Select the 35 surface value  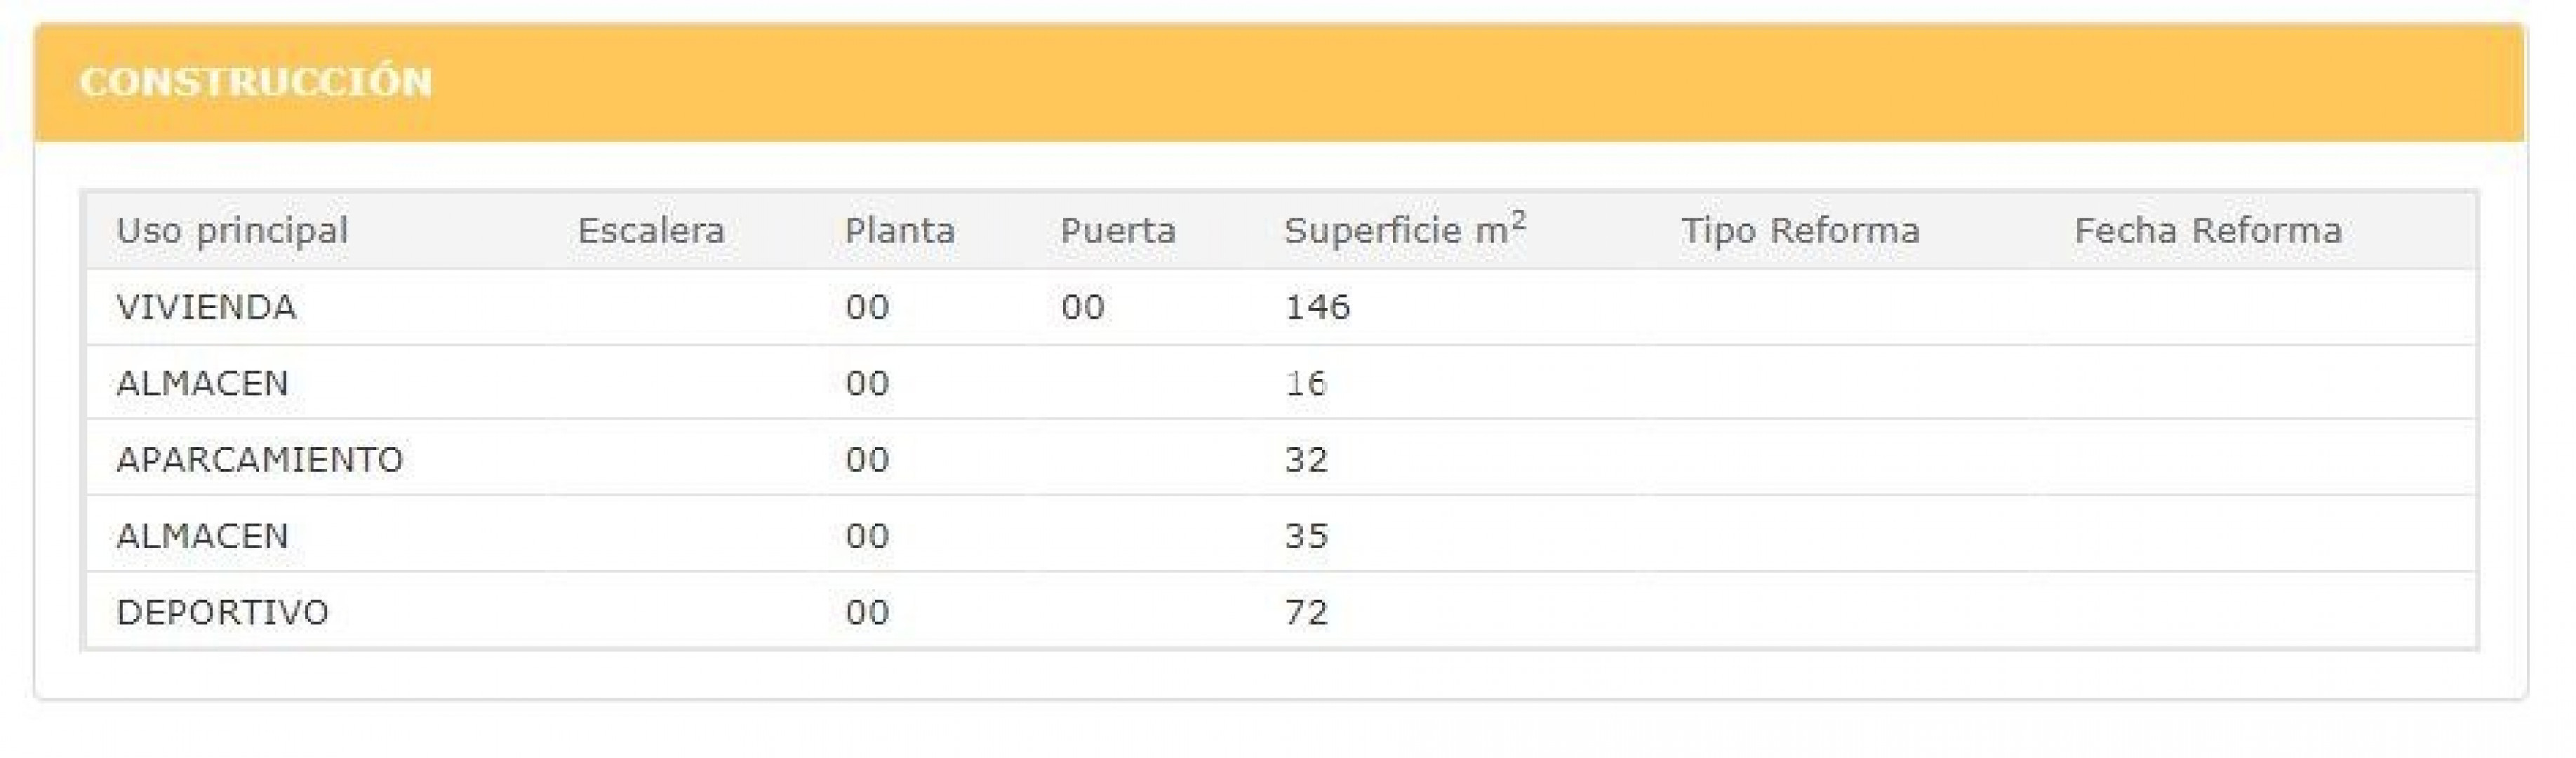click(x=1306, y=536)
